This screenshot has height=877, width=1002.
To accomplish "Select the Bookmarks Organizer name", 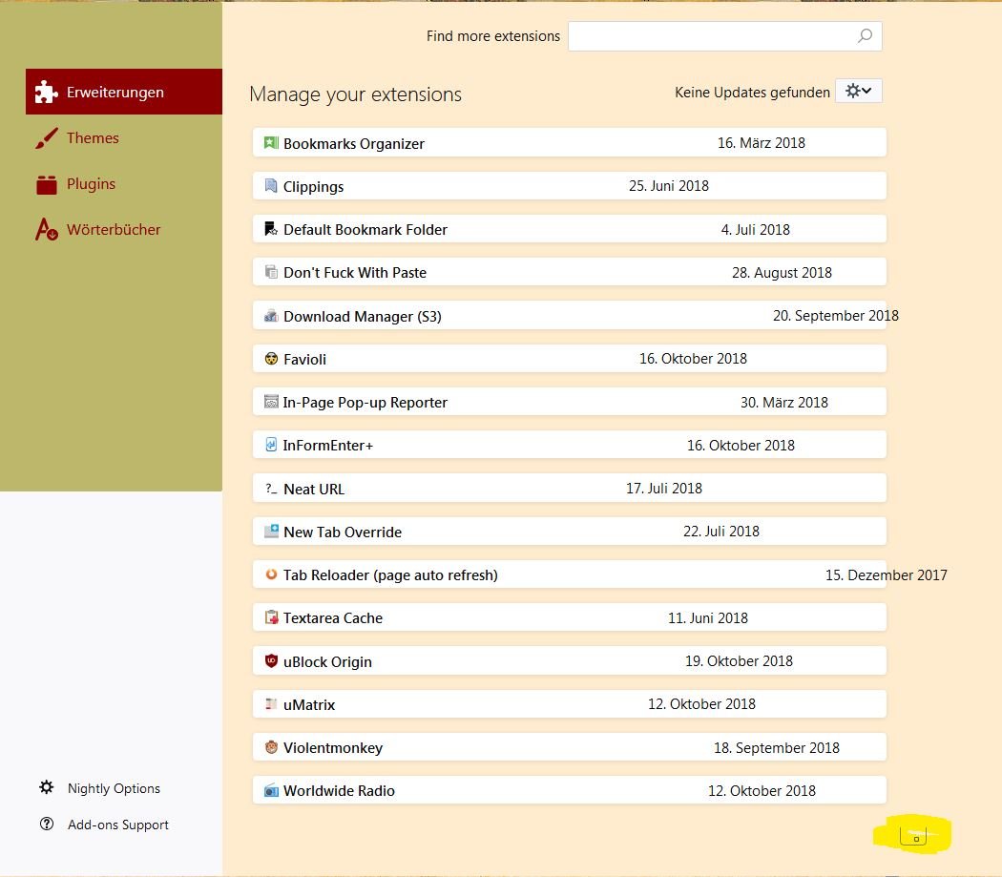I will pos(353,144).
